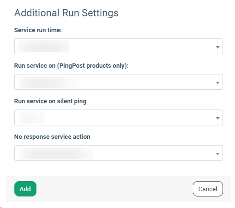
Task: Click the No response service action arrow icon
Action: pyautogui.click(x=217, y=154)
